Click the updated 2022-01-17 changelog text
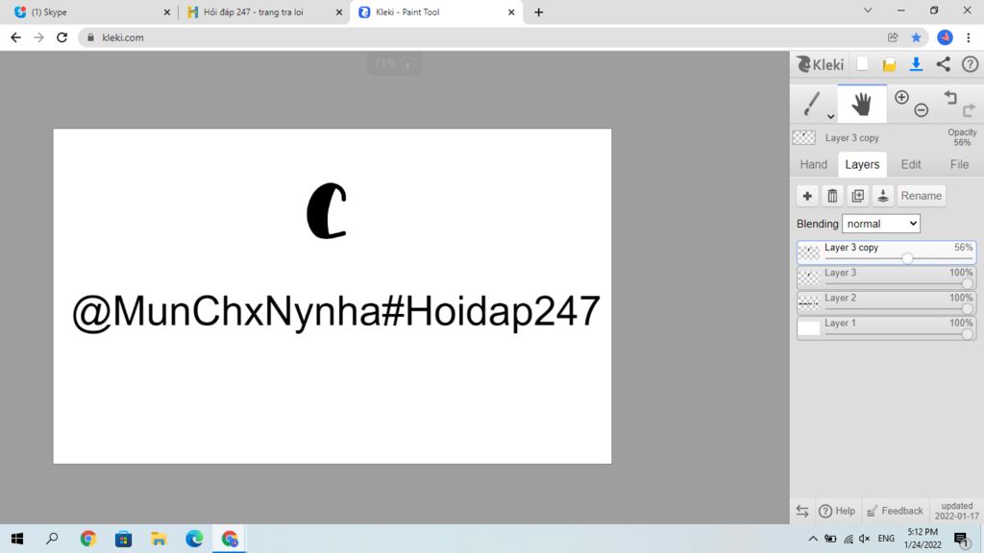The width and height of the screenshot is (984, 553). (x=956, y=511)
